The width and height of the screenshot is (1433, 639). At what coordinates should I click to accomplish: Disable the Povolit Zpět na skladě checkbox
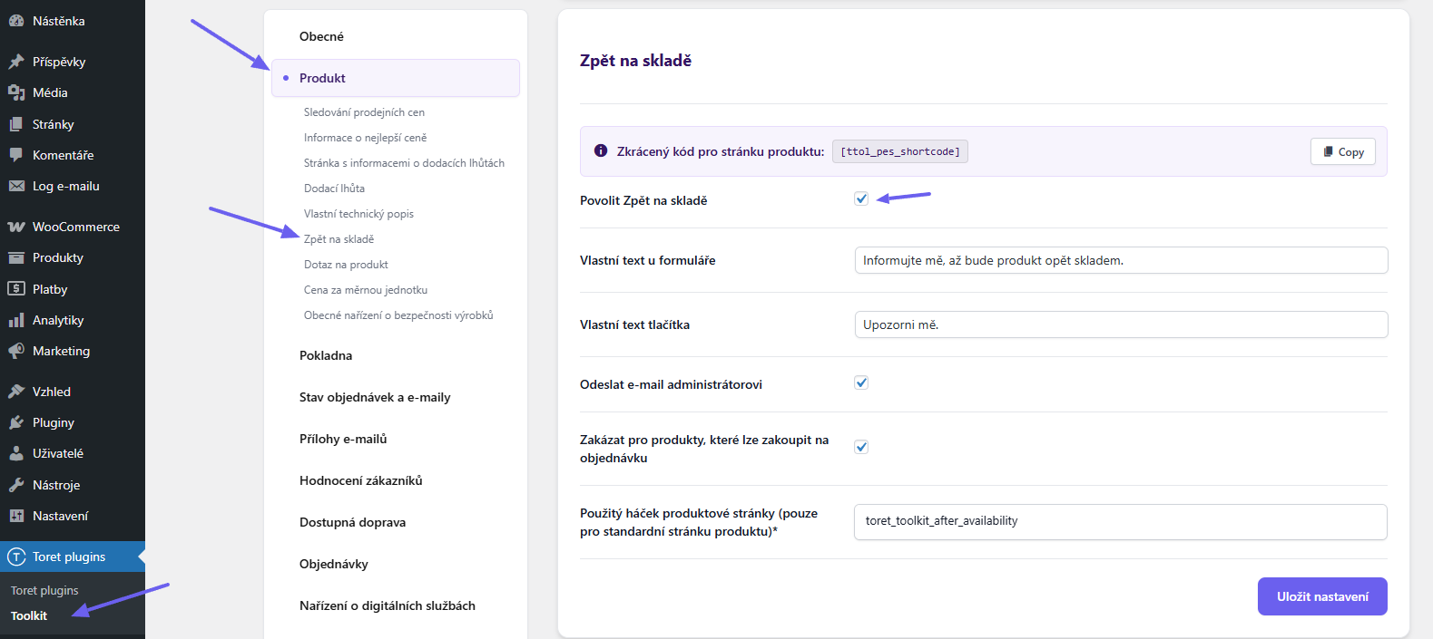pyautogui.click(x=861, y=199)
